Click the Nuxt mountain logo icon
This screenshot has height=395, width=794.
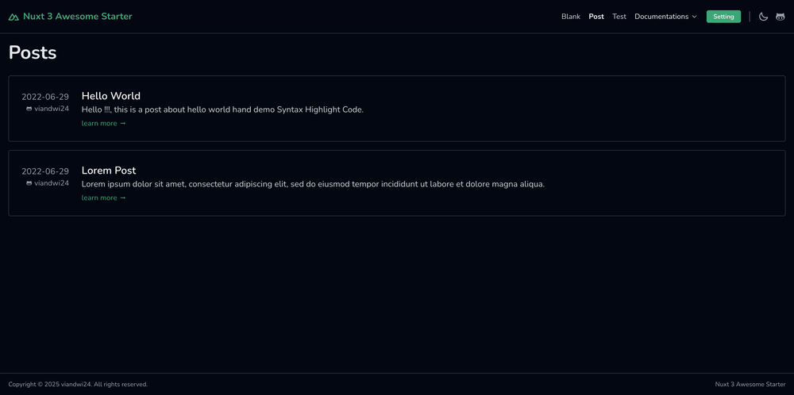[x=13, y=17]
